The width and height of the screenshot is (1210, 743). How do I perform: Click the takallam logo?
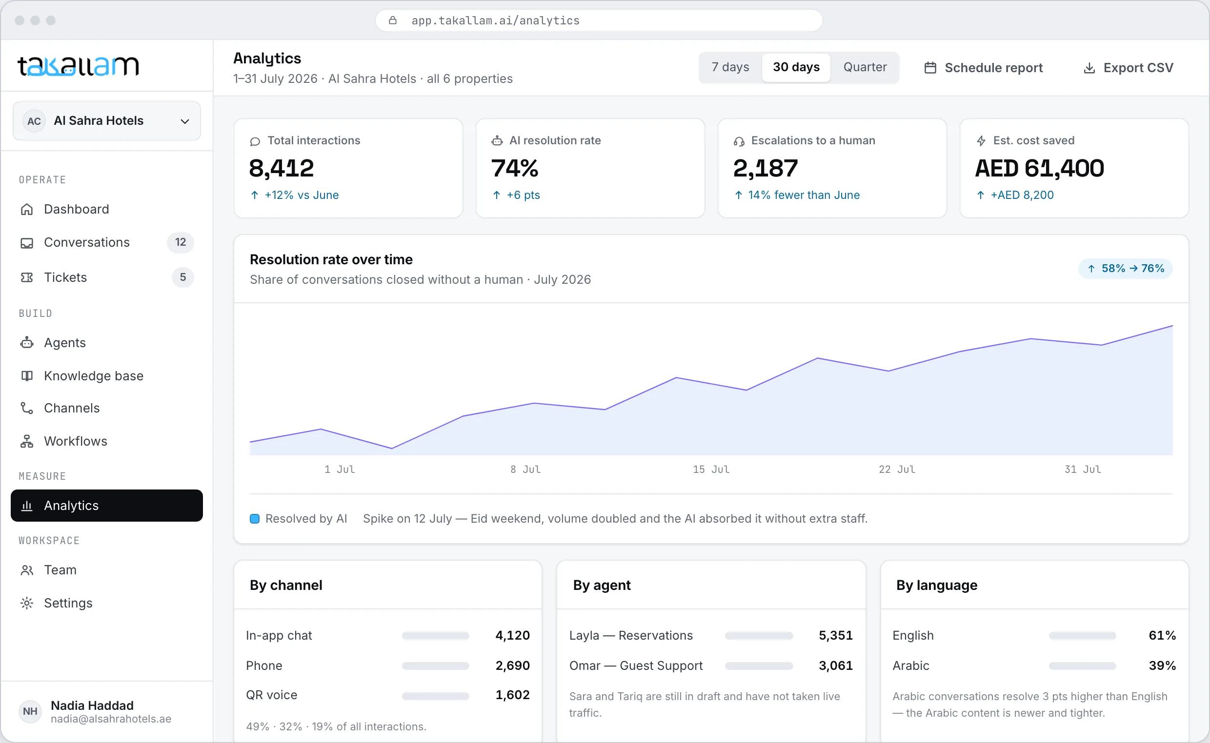point(78,66)
